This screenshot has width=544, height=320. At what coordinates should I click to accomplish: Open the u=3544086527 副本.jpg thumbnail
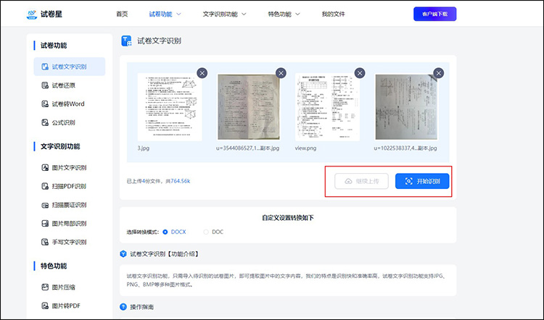[x=248, y=107]
